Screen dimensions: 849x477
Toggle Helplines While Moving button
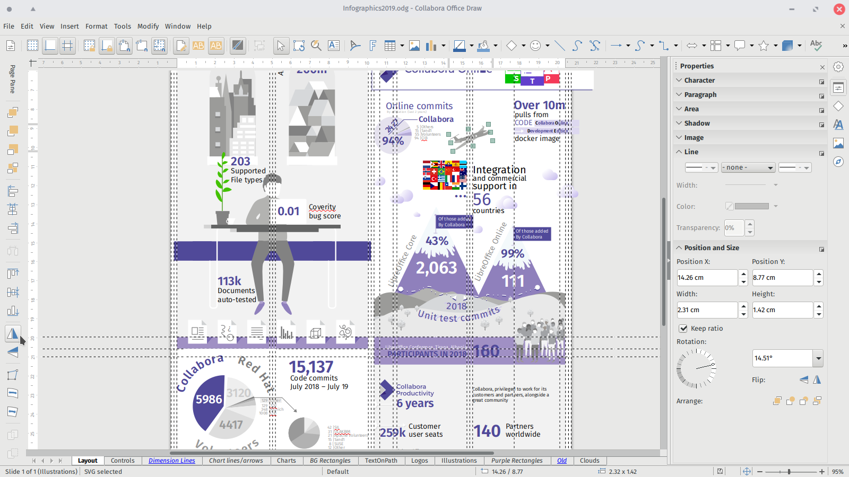[67, 46]
